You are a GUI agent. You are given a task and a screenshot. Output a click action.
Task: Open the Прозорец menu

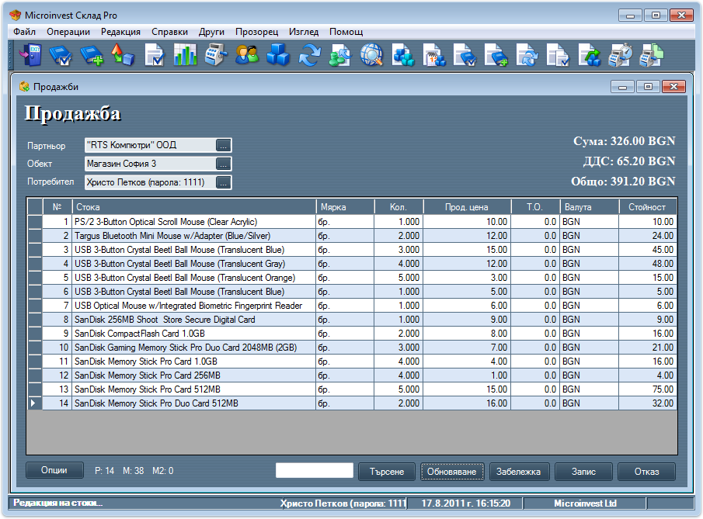click(257, 32)
